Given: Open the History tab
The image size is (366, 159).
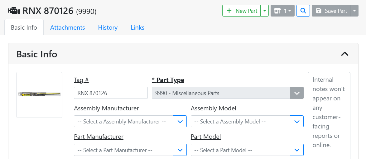Looking at the screenshot, I should pos(108,27).
